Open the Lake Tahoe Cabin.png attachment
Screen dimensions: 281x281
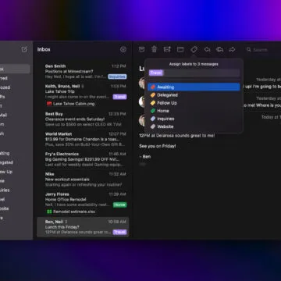pos(71,104)
